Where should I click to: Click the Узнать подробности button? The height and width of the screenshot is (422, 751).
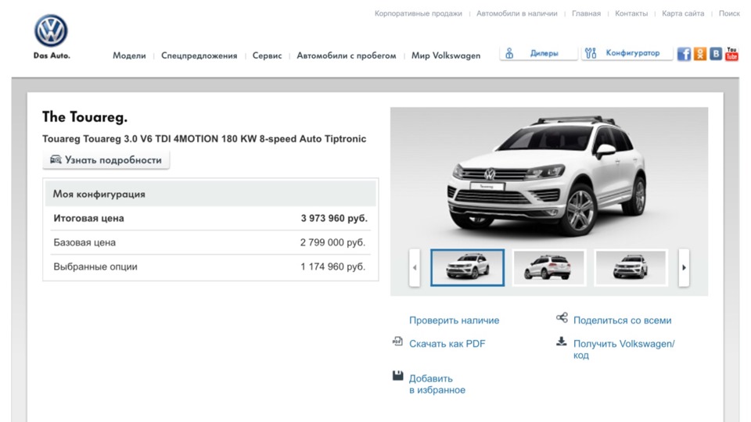point(106,159)
